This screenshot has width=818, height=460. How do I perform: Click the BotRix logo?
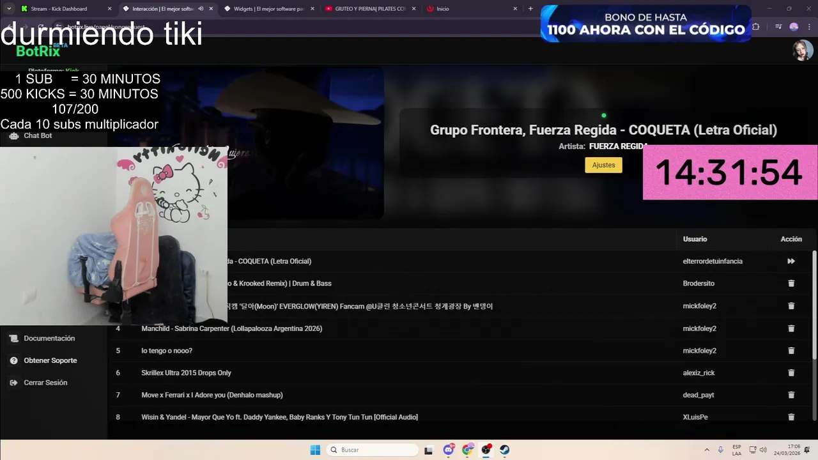tap(38, 51)
